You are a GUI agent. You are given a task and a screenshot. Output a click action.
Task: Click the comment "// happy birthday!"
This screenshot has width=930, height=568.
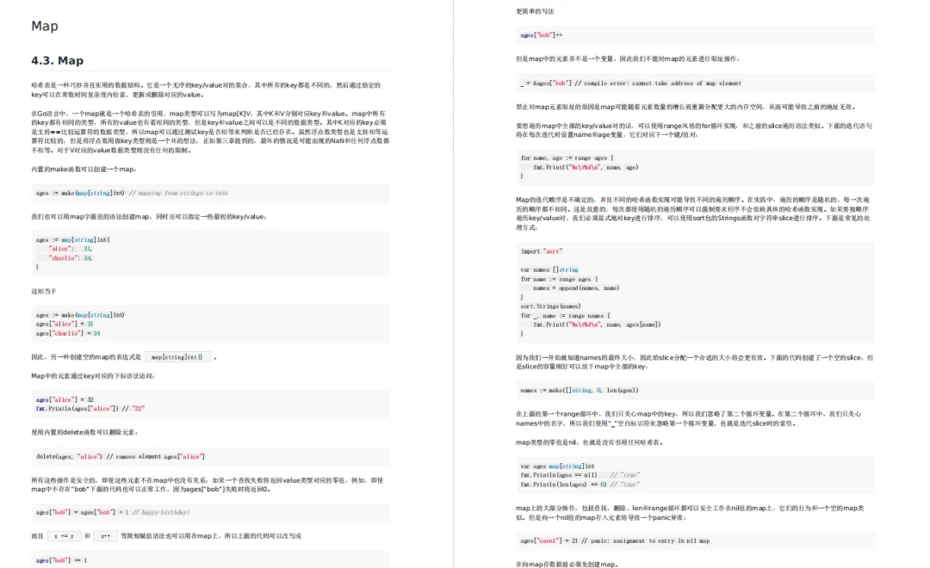click(161, 513)
